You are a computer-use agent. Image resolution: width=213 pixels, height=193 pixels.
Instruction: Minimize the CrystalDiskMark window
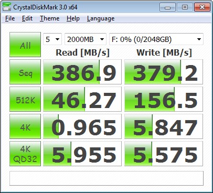[x=167, y=7]
